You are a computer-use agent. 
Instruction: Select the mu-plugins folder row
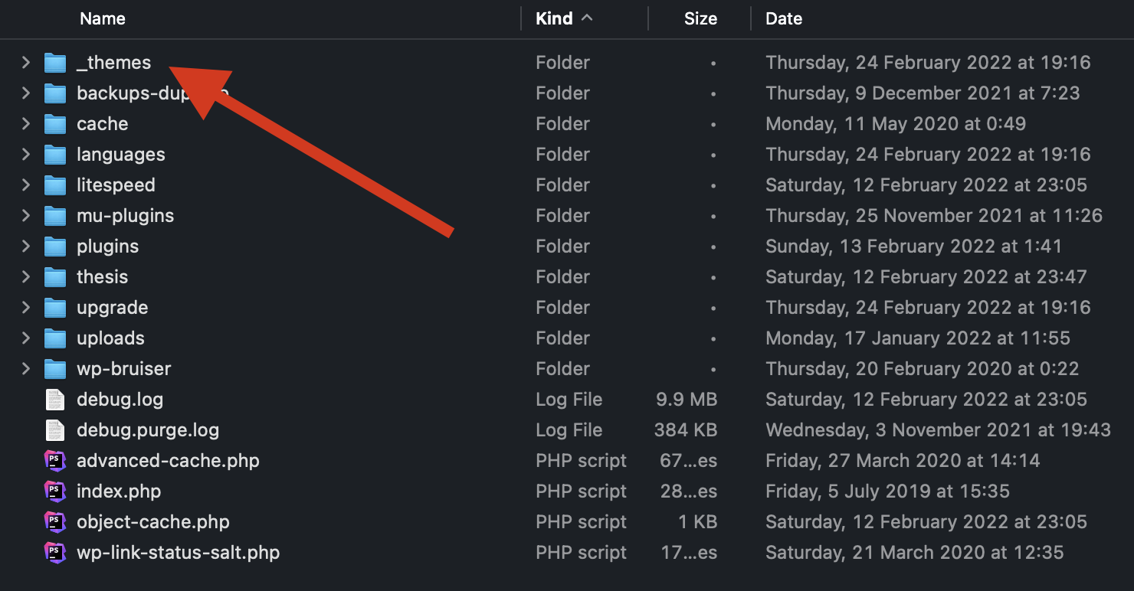(567, 216)
